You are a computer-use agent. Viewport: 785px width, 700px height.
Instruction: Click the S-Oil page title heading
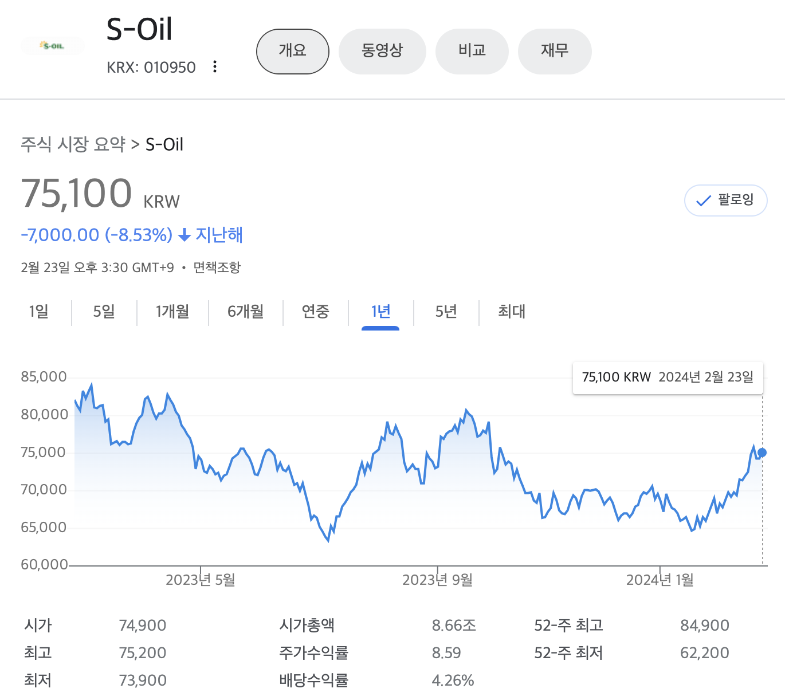(139, 29)
